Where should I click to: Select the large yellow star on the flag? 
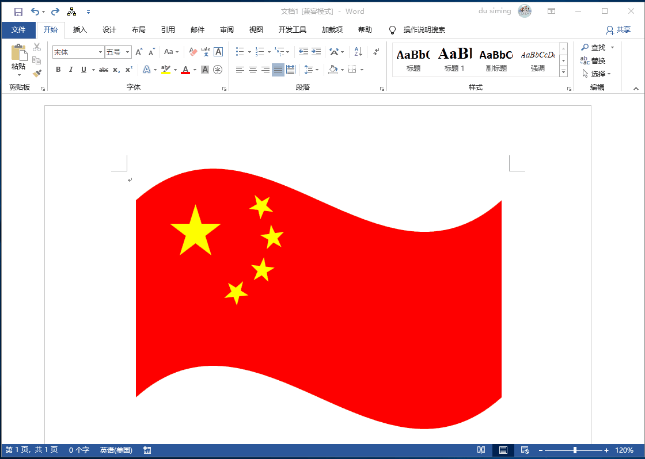pos(195,231)
